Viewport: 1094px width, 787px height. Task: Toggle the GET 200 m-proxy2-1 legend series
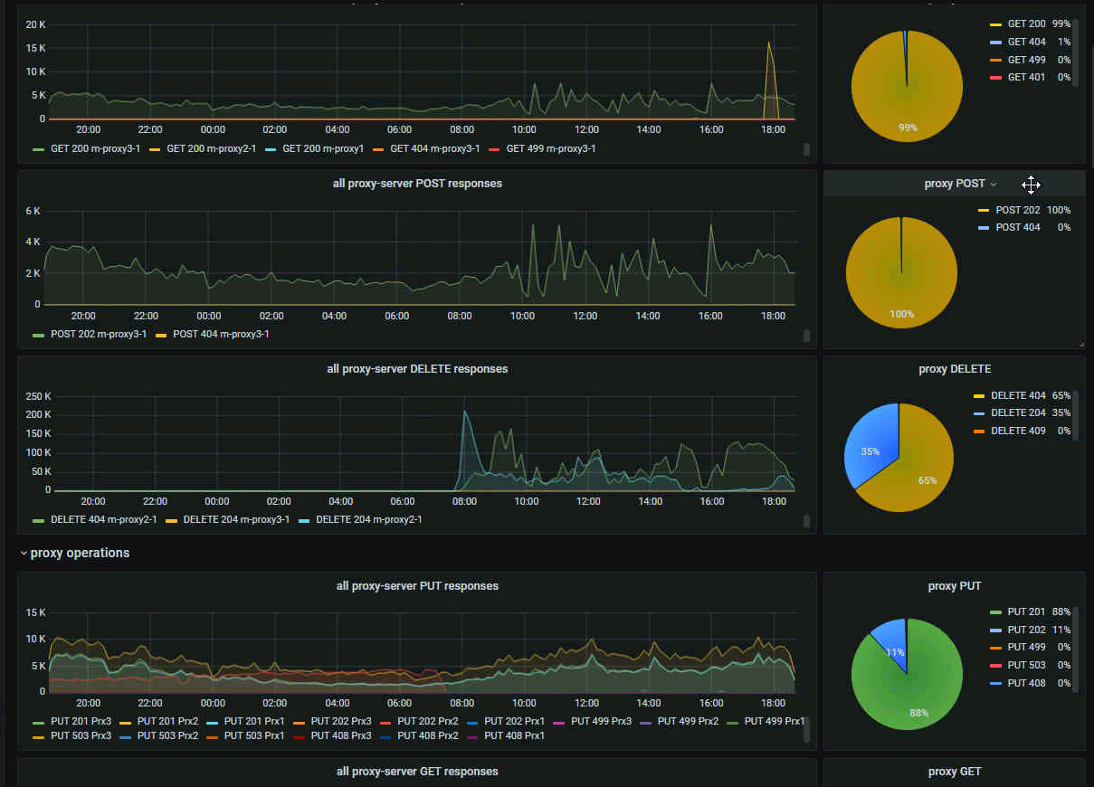[205, 148]
